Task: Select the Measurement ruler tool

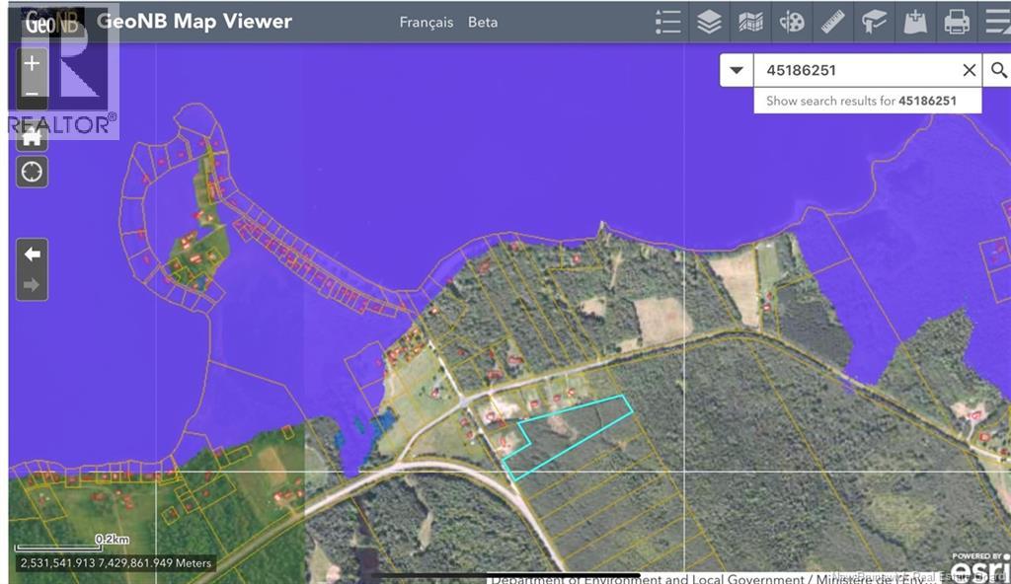Action: 833,22
